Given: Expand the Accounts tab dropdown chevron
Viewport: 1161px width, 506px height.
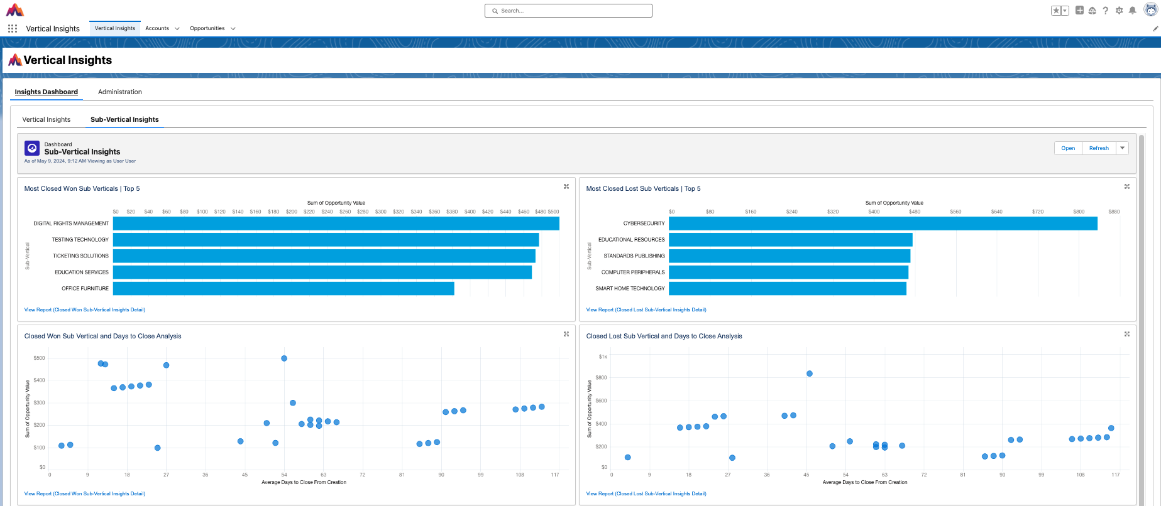Looking at the screenshot, I should pos(177,28).
